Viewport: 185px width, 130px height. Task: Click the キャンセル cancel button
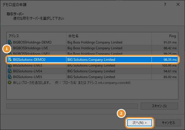click(x=168, y=123)
